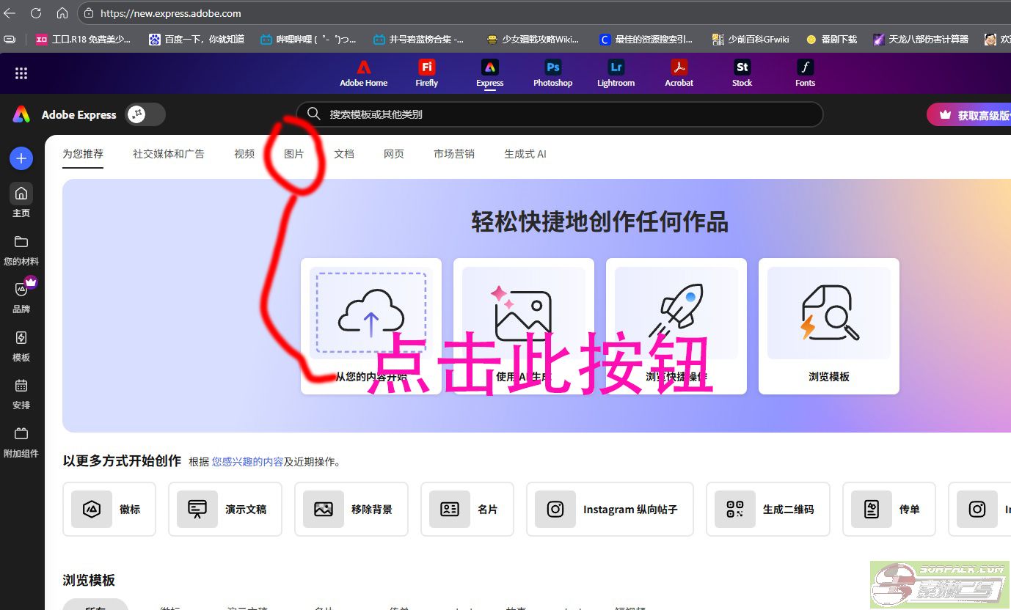Select the 视频 category tab
This screenshot has height=610, width=1011.
point(244,154)
